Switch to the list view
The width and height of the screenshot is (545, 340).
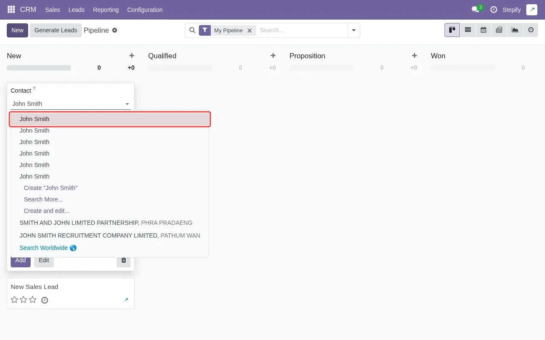pos(468,30)
